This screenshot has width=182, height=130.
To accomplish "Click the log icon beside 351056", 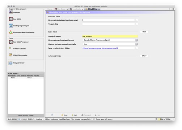I will (19, 119).
